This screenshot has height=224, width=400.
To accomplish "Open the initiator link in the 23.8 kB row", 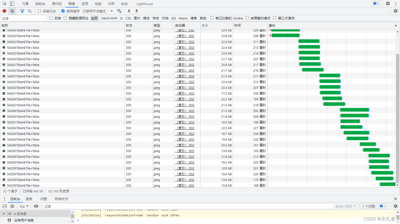I will pyautogui.click(x=185, y=36).
